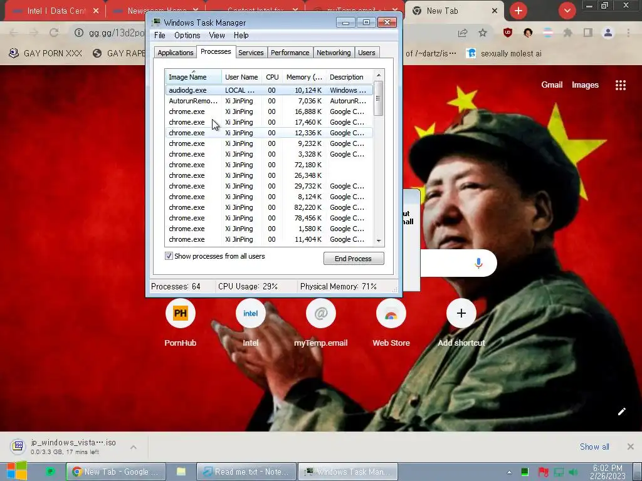The height and width of the screenshot is (481, 642).
Task: Open the Gmail link
Action: [x=552, y=85]
